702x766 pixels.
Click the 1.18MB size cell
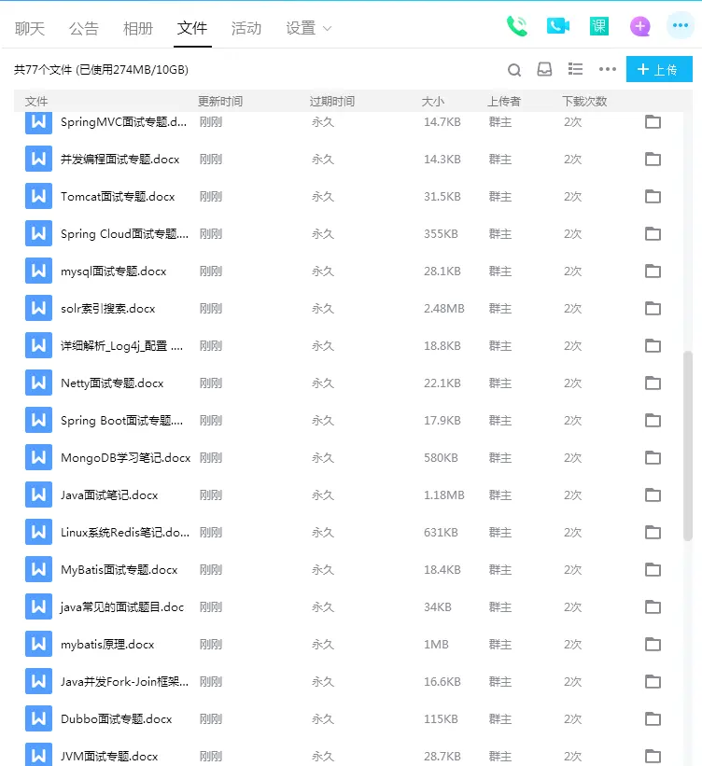(443, 494)
